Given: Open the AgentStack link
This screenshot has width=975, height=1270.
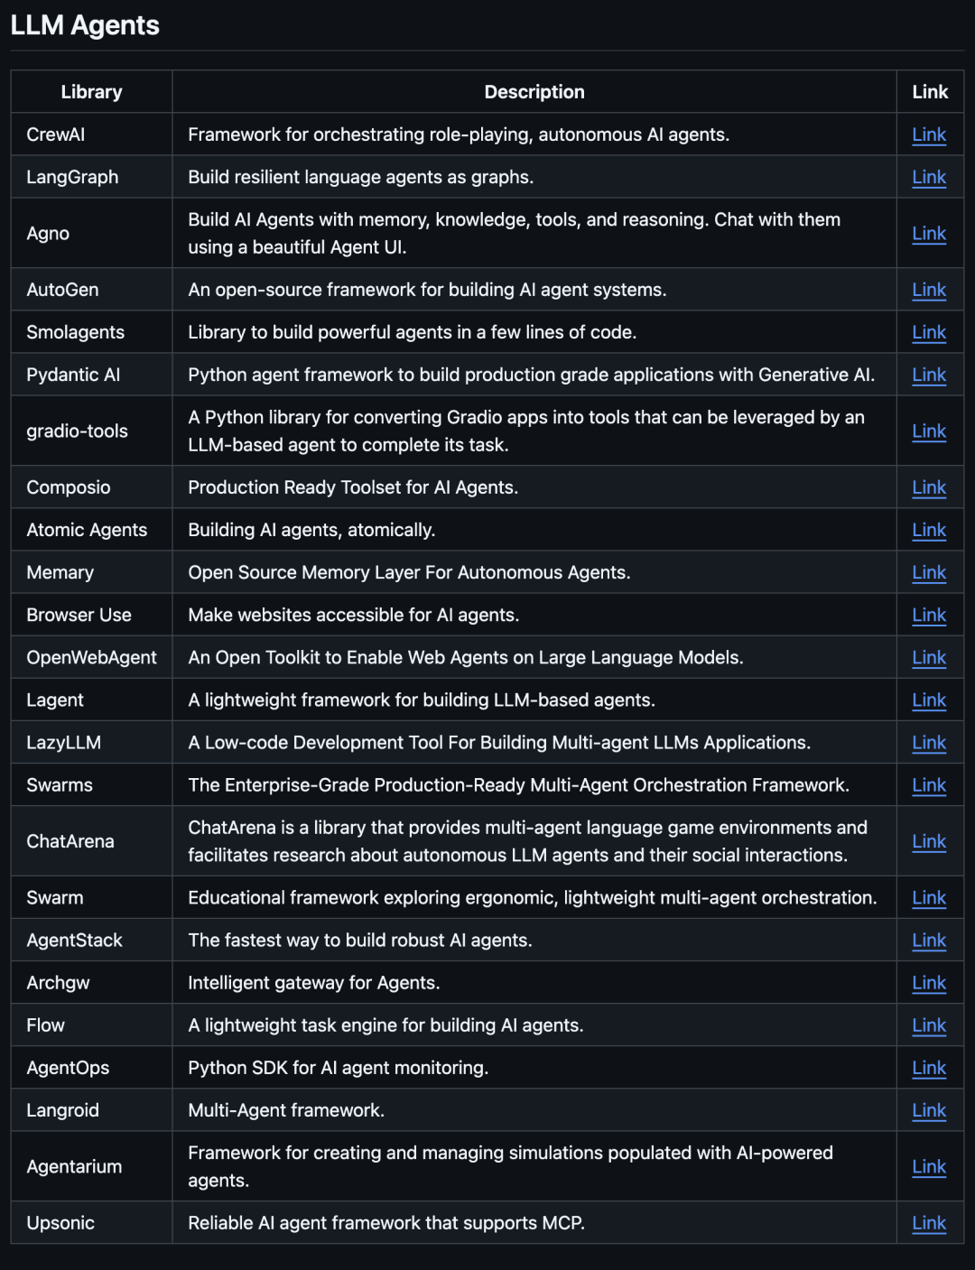Looking at the screenshot, I should [x=929, y=940].
